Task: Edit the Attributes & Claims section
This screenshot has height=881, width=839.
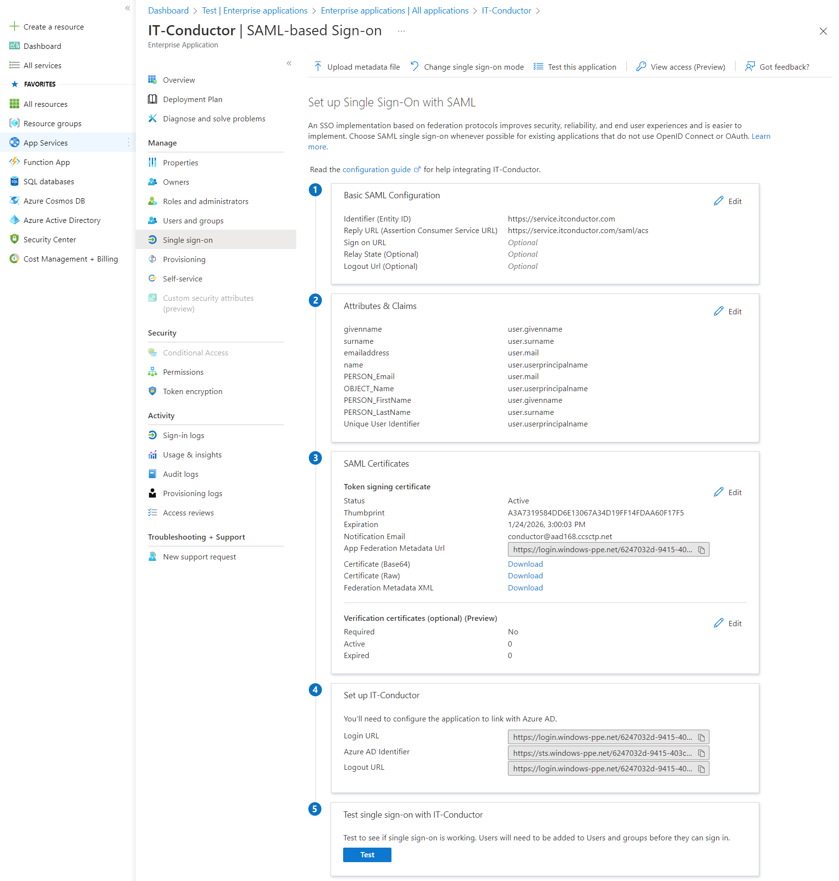Action: point(728,311)
